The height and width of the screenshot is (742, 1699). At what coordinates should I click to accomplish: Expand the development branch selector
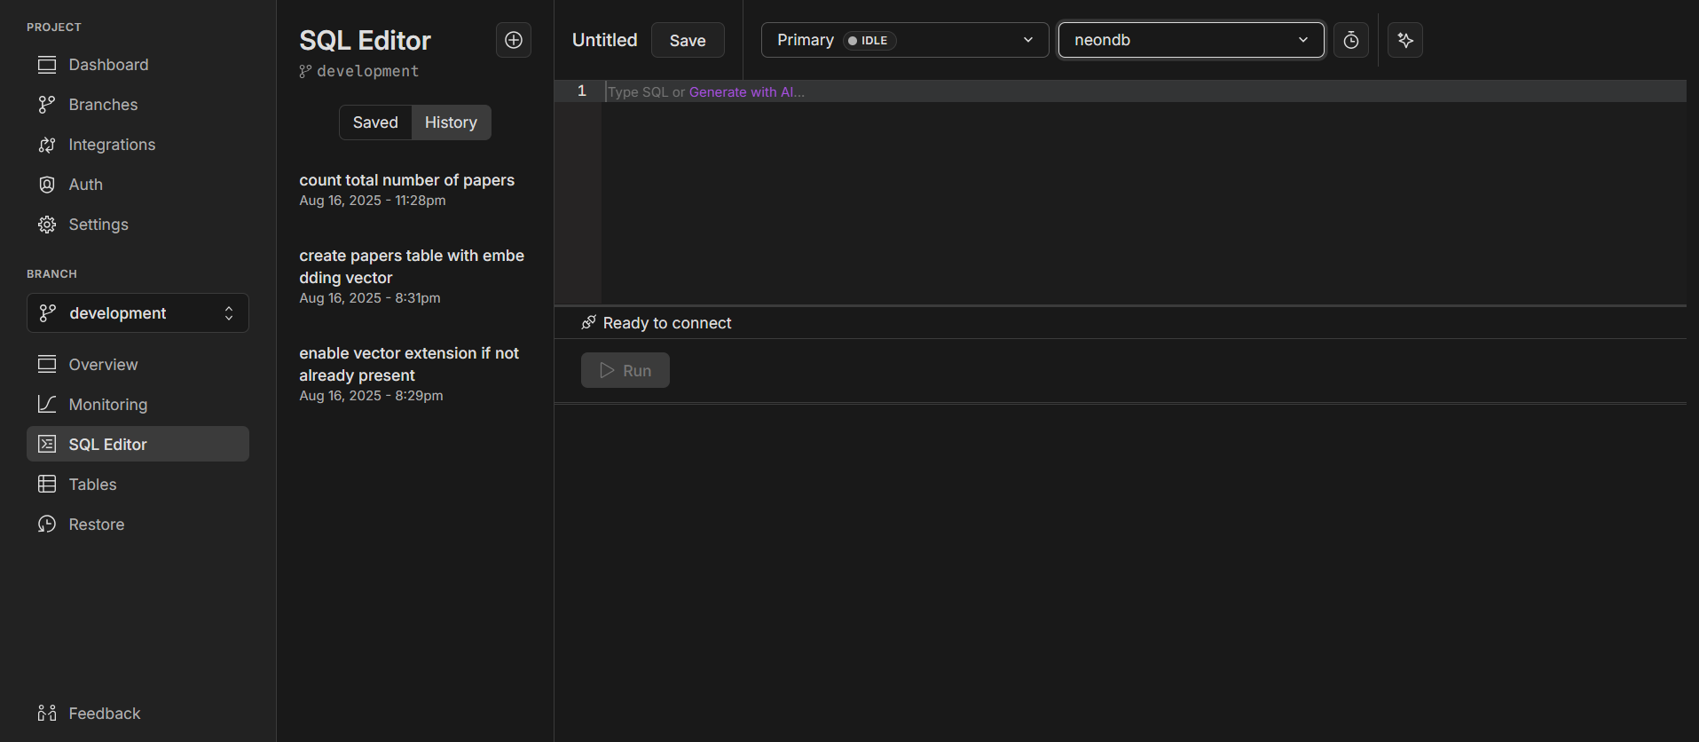point(138,313)
